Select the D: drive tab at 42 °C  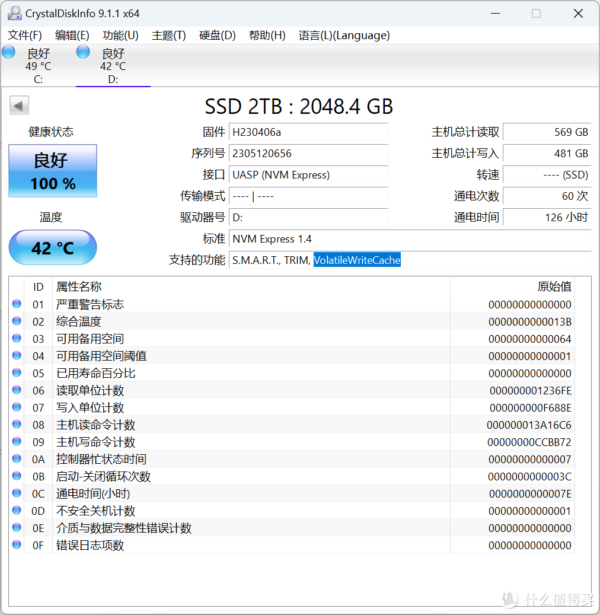coord(113,66)
